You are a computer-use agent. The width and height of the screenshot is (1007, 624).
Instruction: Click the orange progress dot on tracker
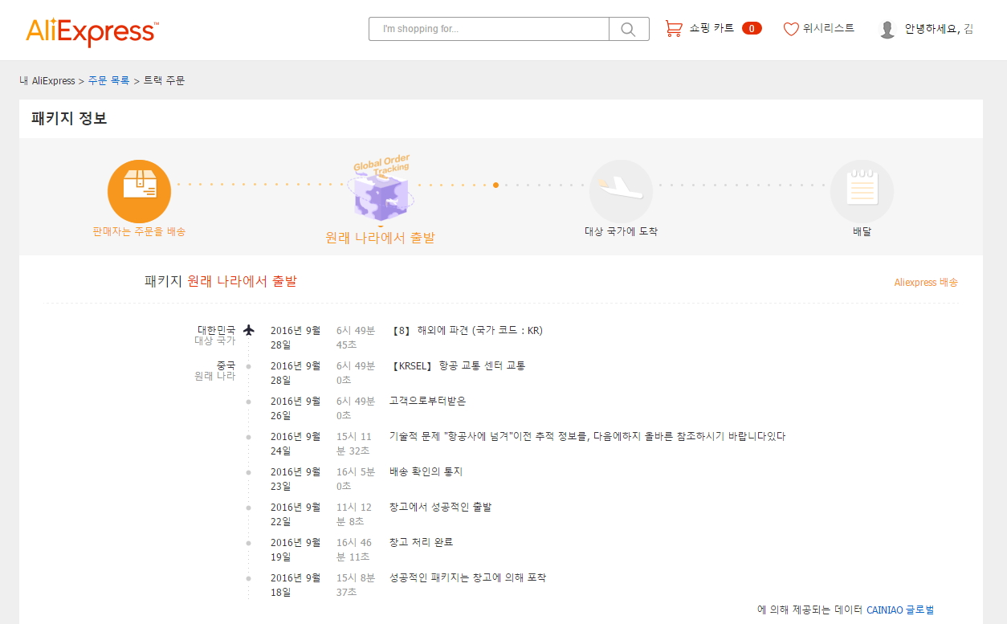click(495, 185)
